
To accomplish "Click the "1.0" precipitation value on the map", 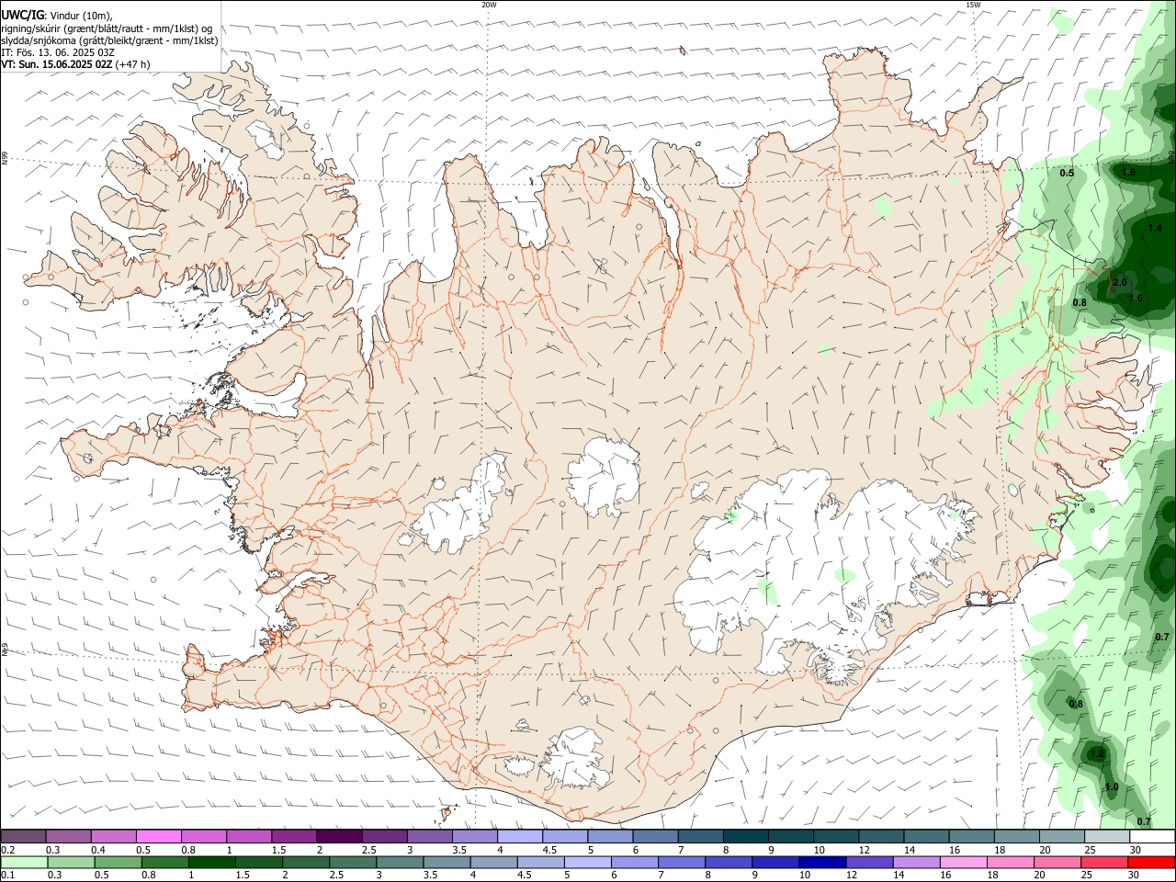I will (x=1112, y=787).
